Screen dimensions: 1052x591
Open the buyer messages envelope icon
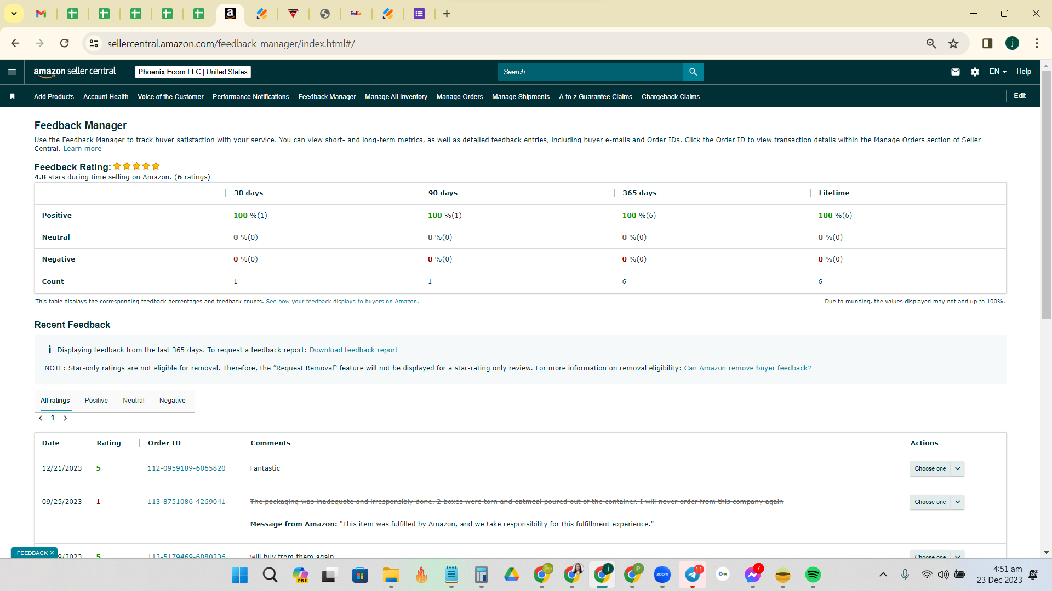pos(956,72)
